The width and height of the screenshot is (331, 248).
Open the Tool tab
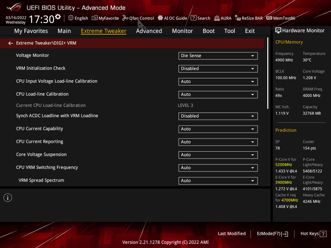coord(230,31)
